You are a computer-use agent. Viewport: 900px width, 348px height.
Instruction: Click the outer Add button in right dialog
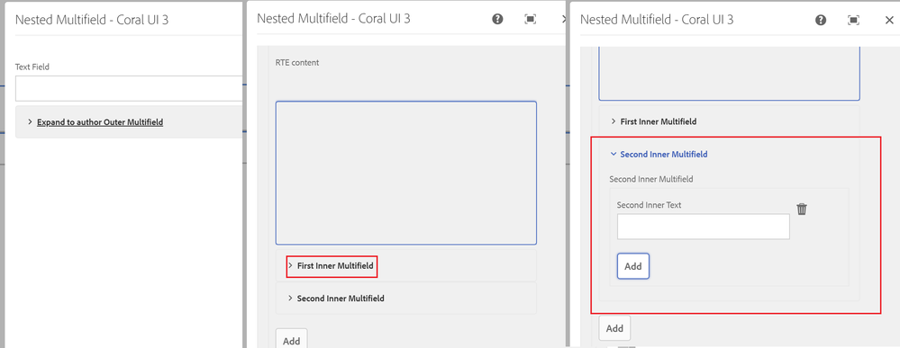point(614,328)
